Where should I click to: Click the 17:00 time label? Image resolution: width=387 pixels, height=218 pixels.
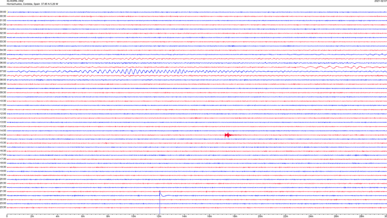3,155
